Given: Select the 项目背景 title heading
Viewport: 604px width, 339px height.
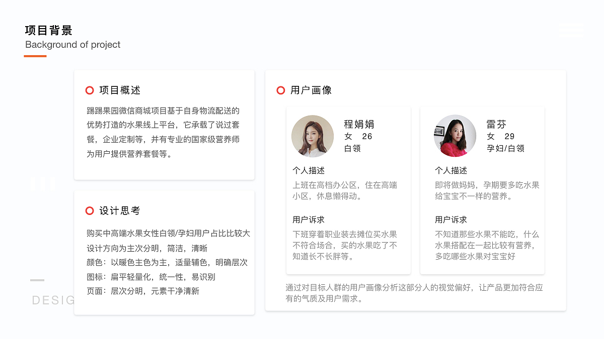Looking at the screenshot, I should pyautogui.click(x=48, y=30).
